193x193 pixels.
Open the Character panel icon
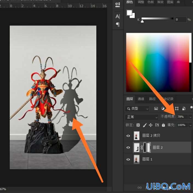tap(117, 16)
